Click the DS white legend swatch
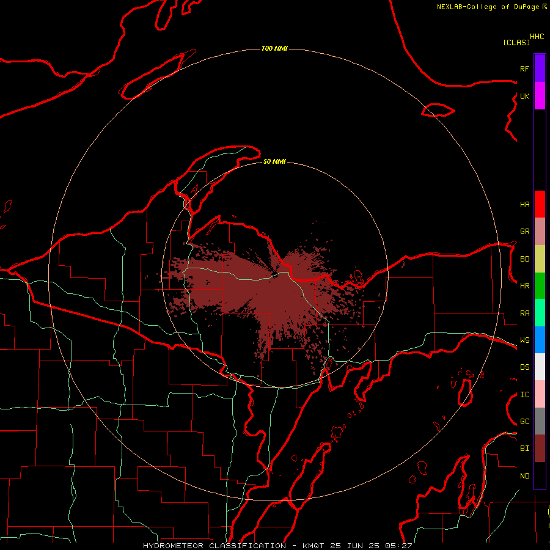Image resolution: width=550 pixels, height=550 pixels. click(540, 367)
